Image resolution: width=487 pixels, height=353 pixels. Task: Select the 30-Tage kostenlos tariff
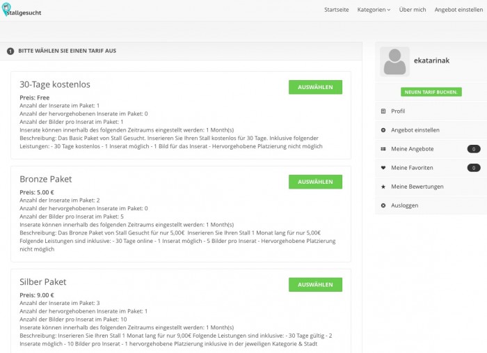315,87
